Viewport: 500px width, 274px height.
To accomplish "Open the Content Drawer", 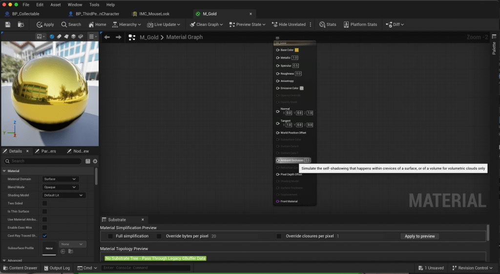I will point(20,268).
